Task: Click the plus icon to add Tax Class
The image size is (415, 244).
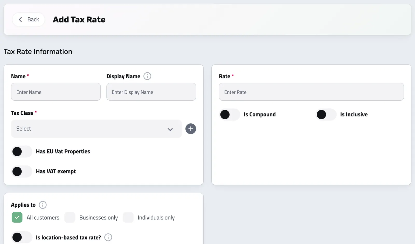Action: click(x=191, y=129)
